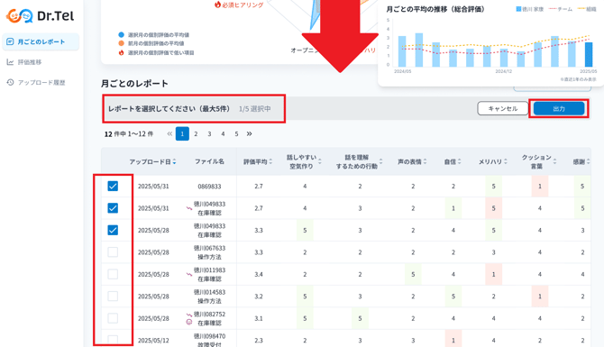The width and height of the screenshot is (604, 347).
Task: Click the flame icon next to 必須ヒアリング
Action: pos(217,5)
